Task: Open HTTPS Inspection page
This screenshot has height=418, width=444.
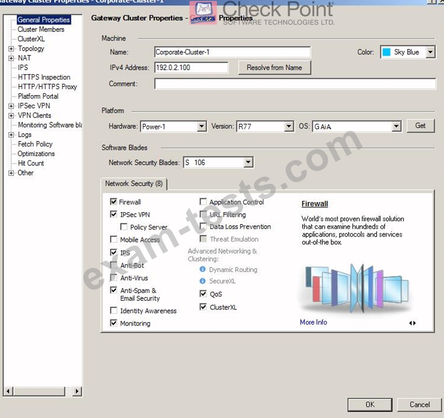Action: pyautogui.click(x=44, y=77)
